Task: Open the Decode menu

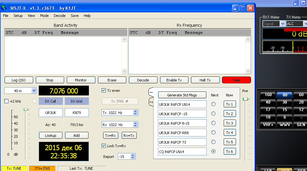Action: tap(60, 16)
